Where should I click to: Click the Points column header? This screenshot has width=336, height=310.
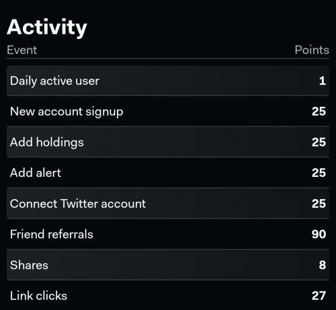(312, 50)
